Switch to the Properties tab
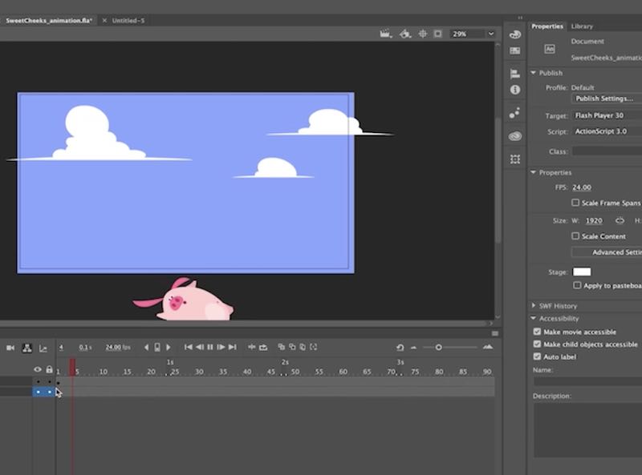This screenshot has width=642, height=475. (x=547, y=26)
